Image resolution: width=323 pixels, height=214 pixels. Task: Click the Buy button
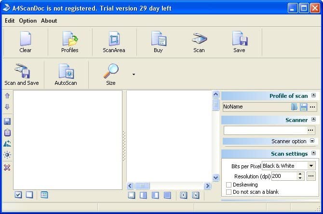pyautogui.click(x=158, y=40)
